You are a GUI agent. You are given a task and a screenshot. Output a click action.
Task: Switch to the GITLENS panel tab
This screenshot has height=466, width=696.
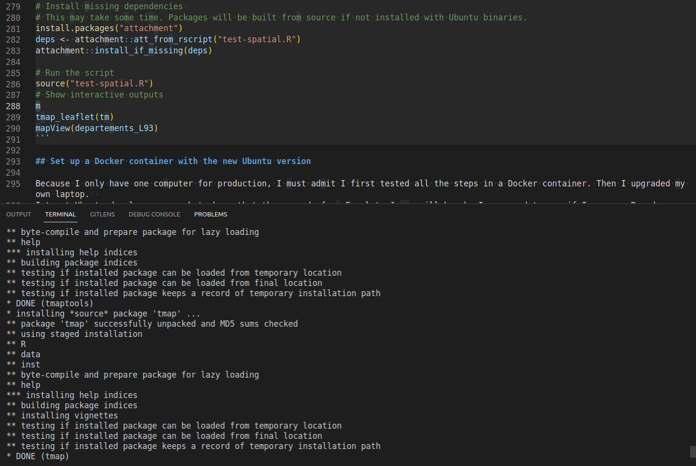[x=102, y=214]
